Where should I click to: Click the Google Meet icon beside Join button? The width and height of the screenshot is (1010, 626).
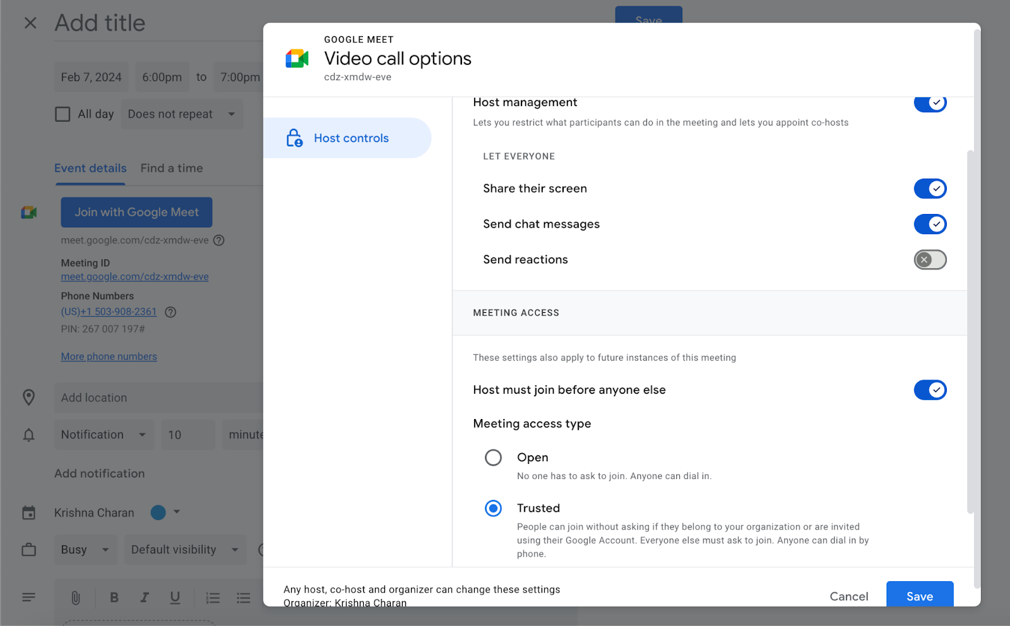(x=29, y=213)
